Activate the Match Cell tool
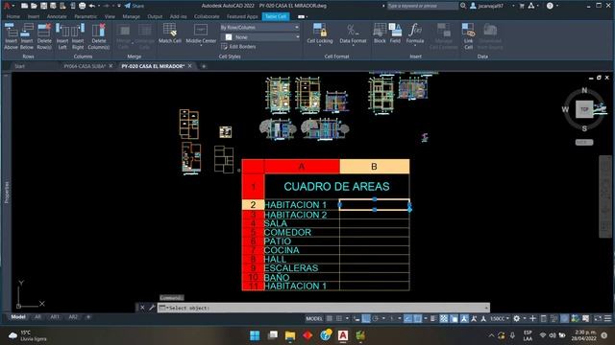 pos(170,34)
